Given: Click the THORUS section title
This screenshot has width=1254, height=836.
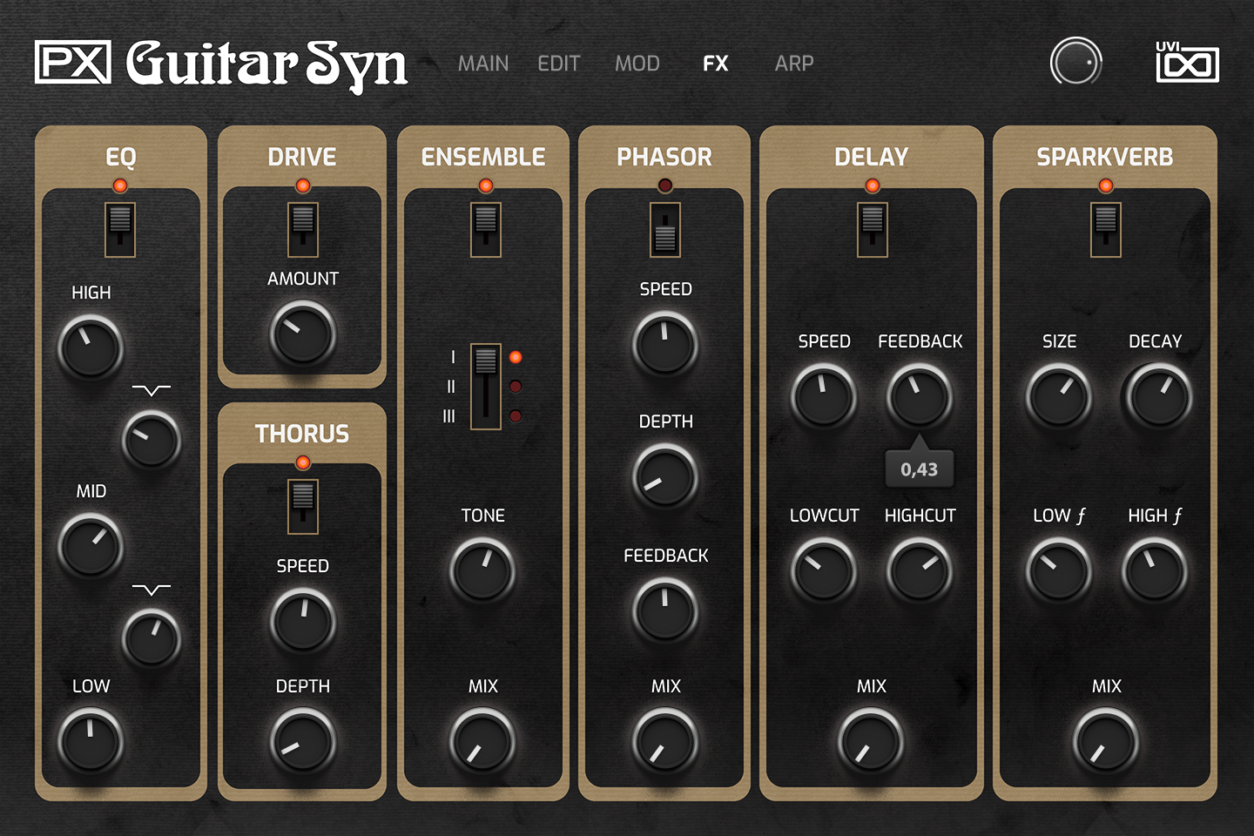Looking at the screenshot, I should [x=302, y=434].
